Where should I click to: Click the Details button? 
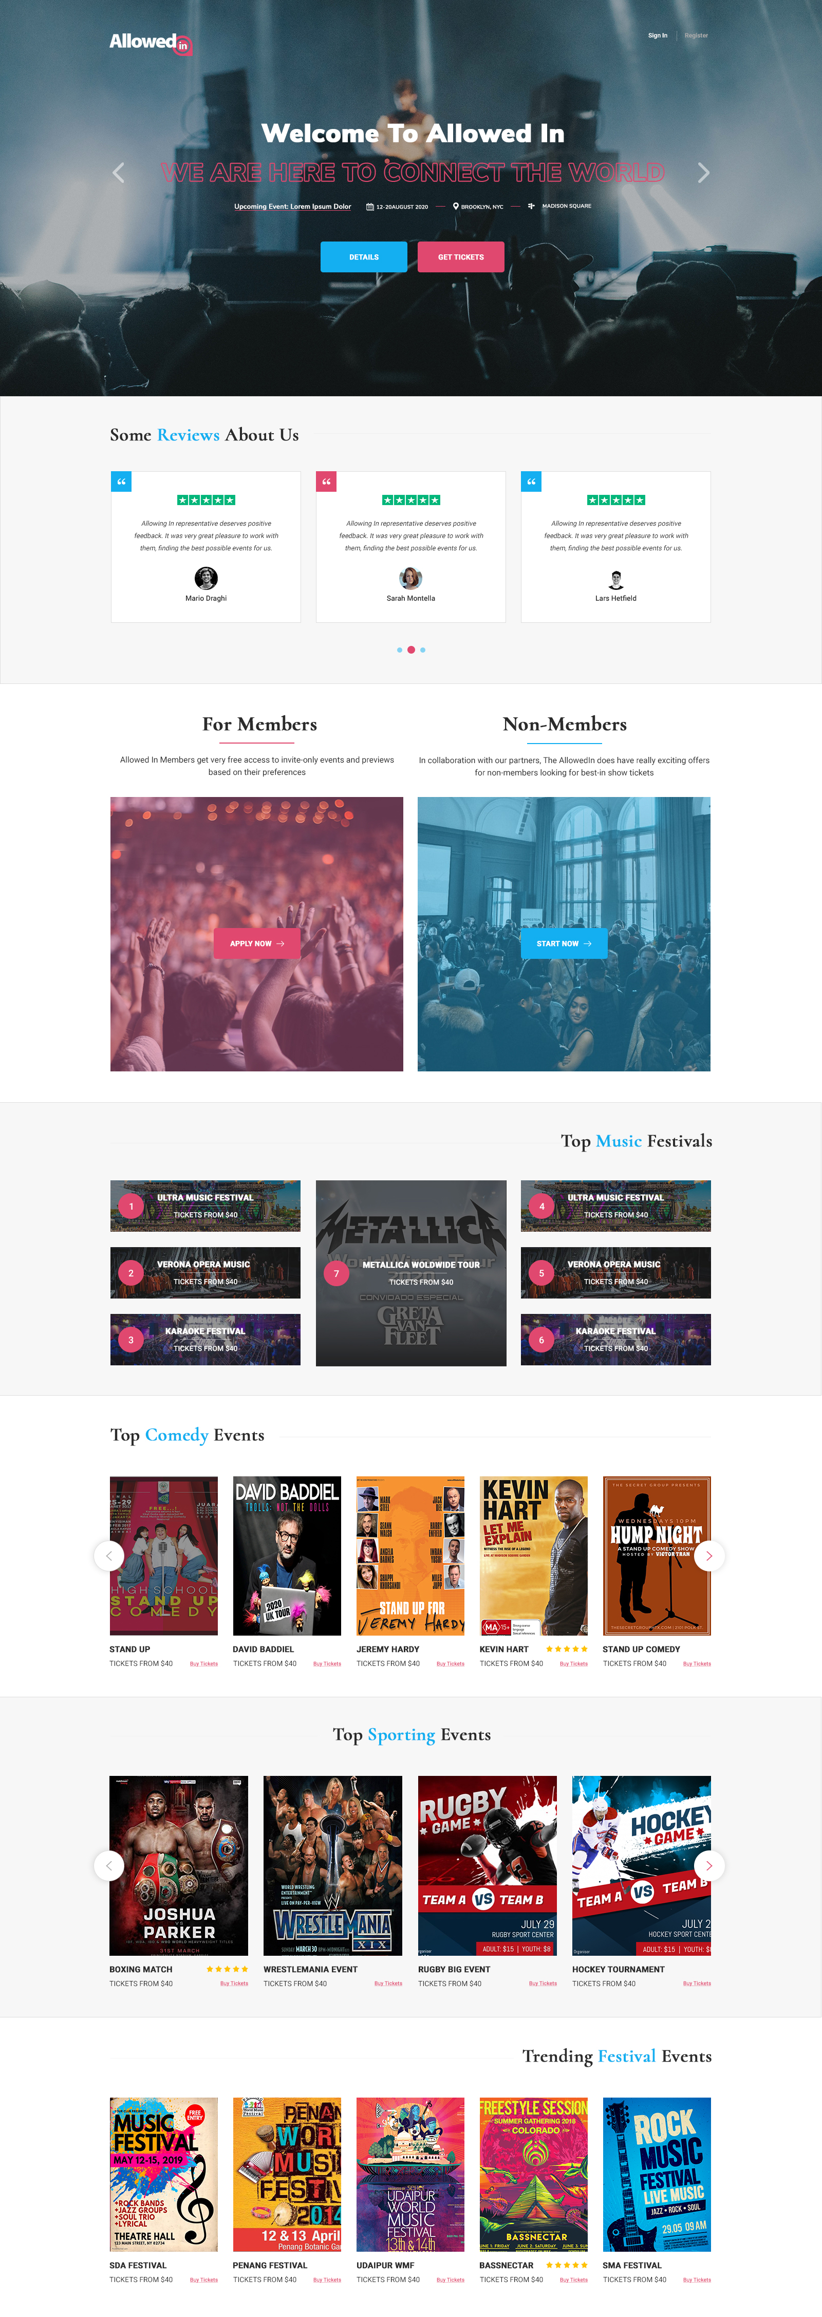(363, 257)
